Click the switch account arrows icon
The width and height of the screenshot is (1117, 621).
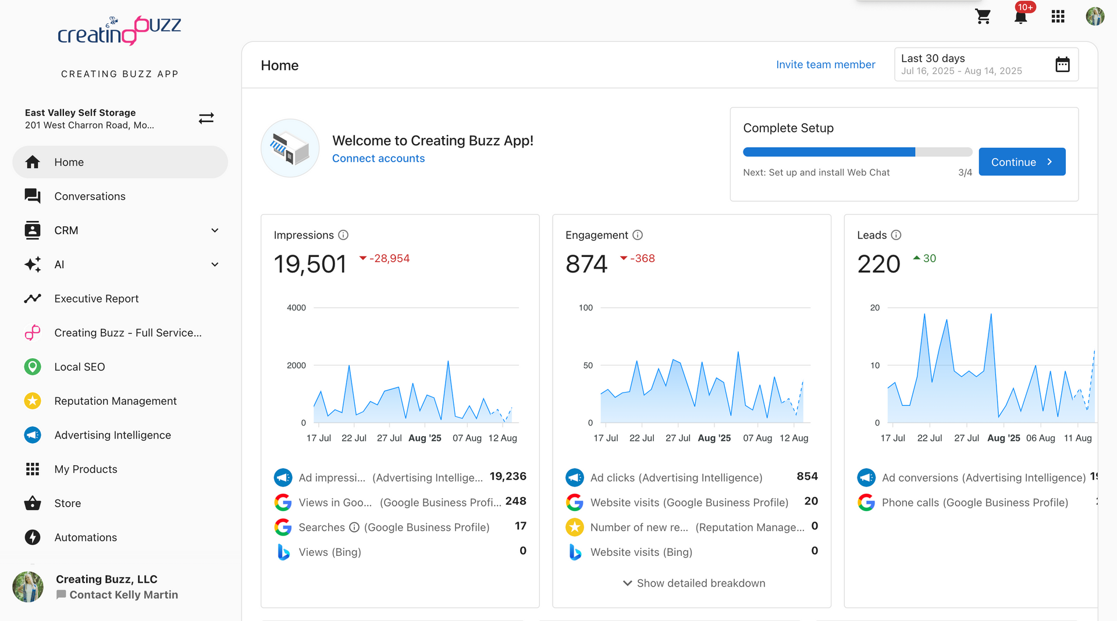coord(206,119)
